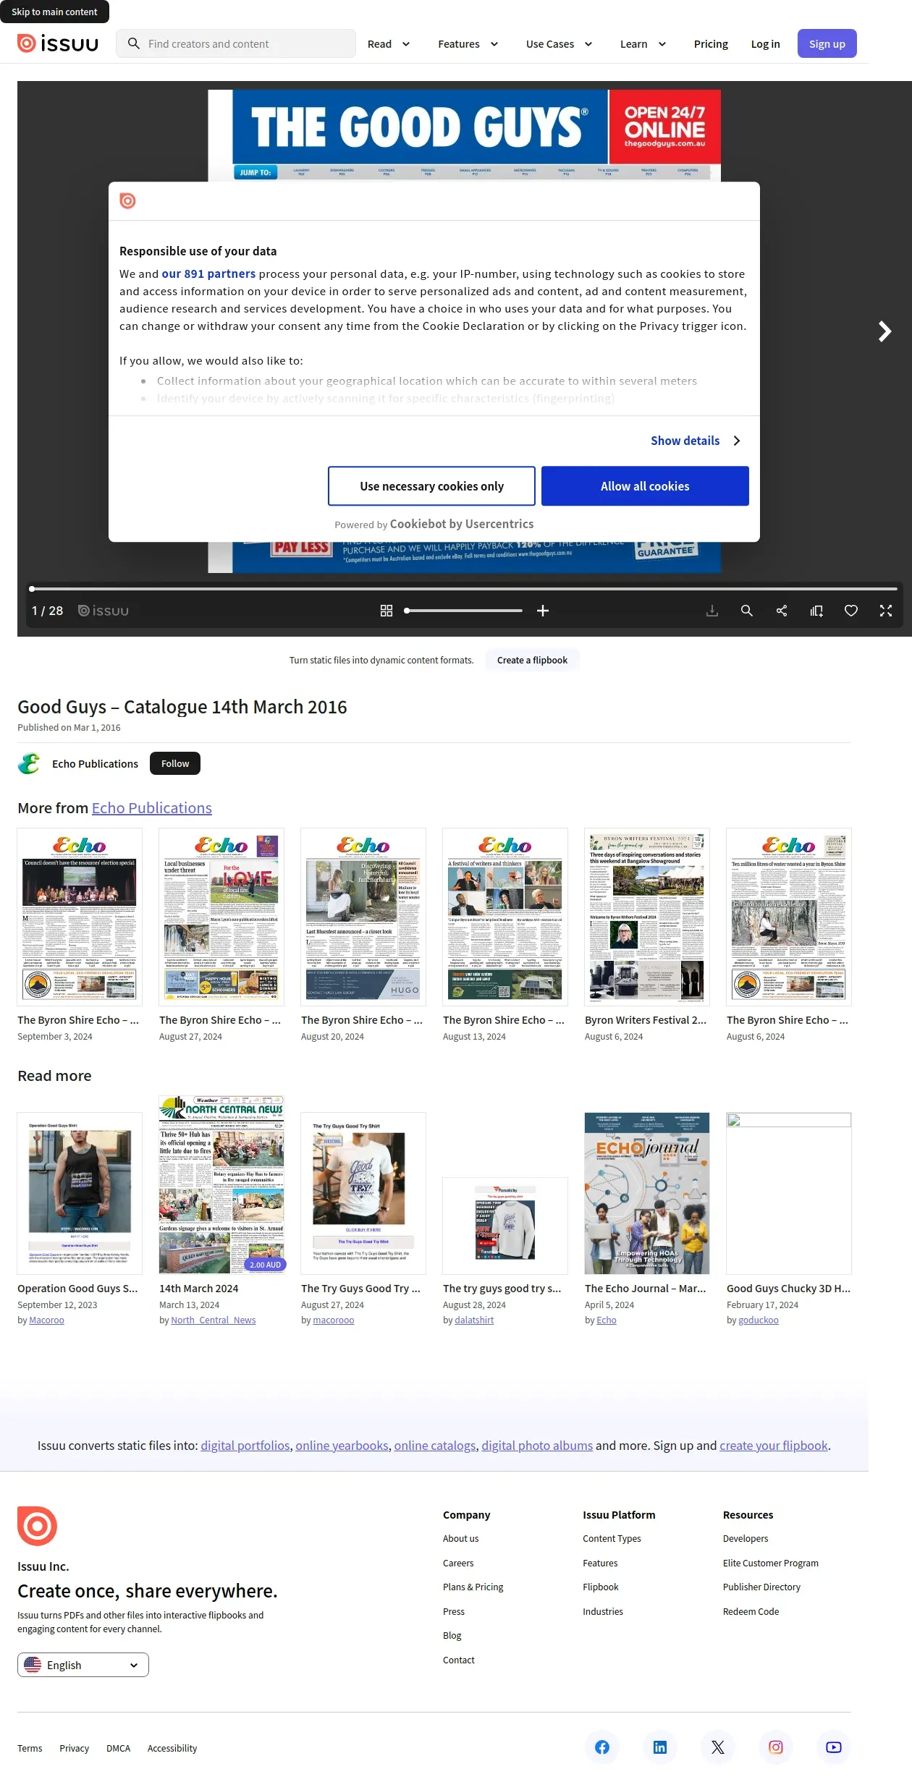Image resolution: width=912 pixels, height=1782 pixels.
Task: Click Skip to main content
Action: pos(54,12)
